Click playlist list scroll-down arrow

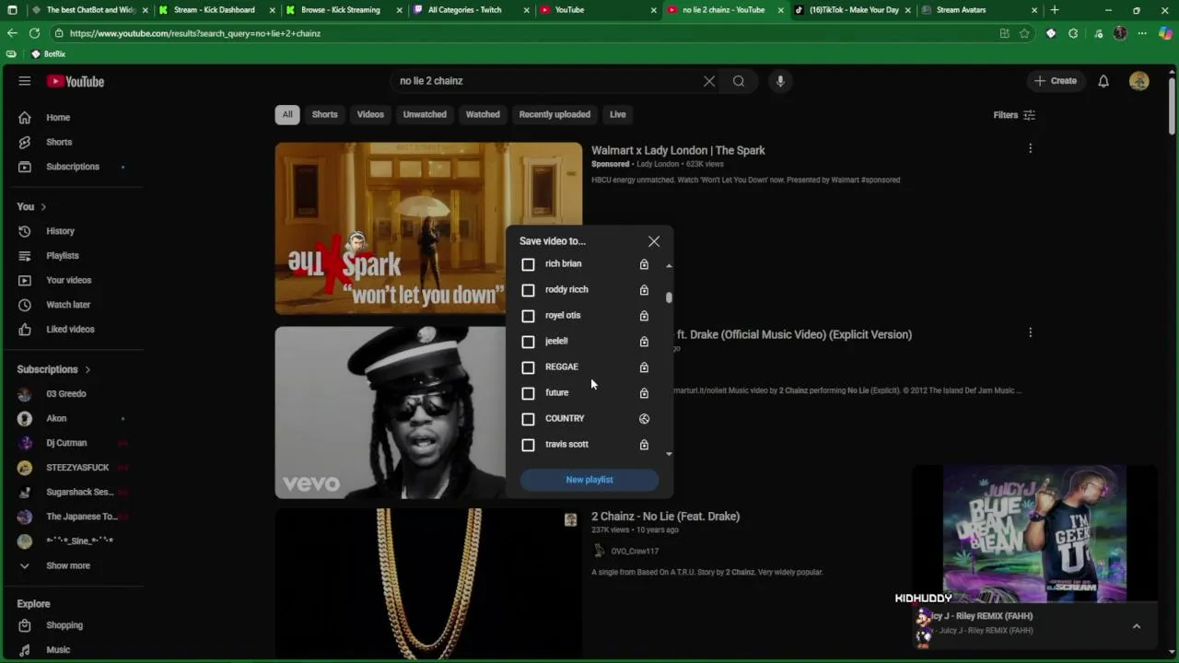pyautogui.click(x=669, y=453)
